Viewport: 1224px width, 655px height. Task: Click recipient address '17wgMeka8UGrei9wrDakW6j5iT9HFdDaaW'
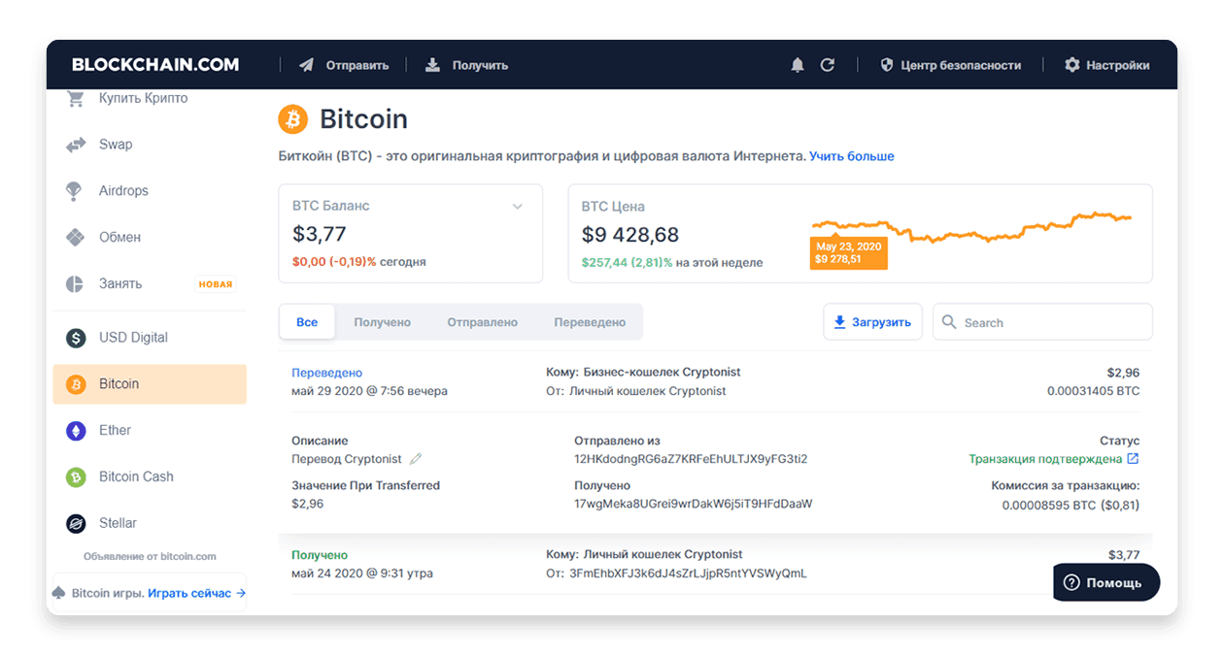point(694,505)
